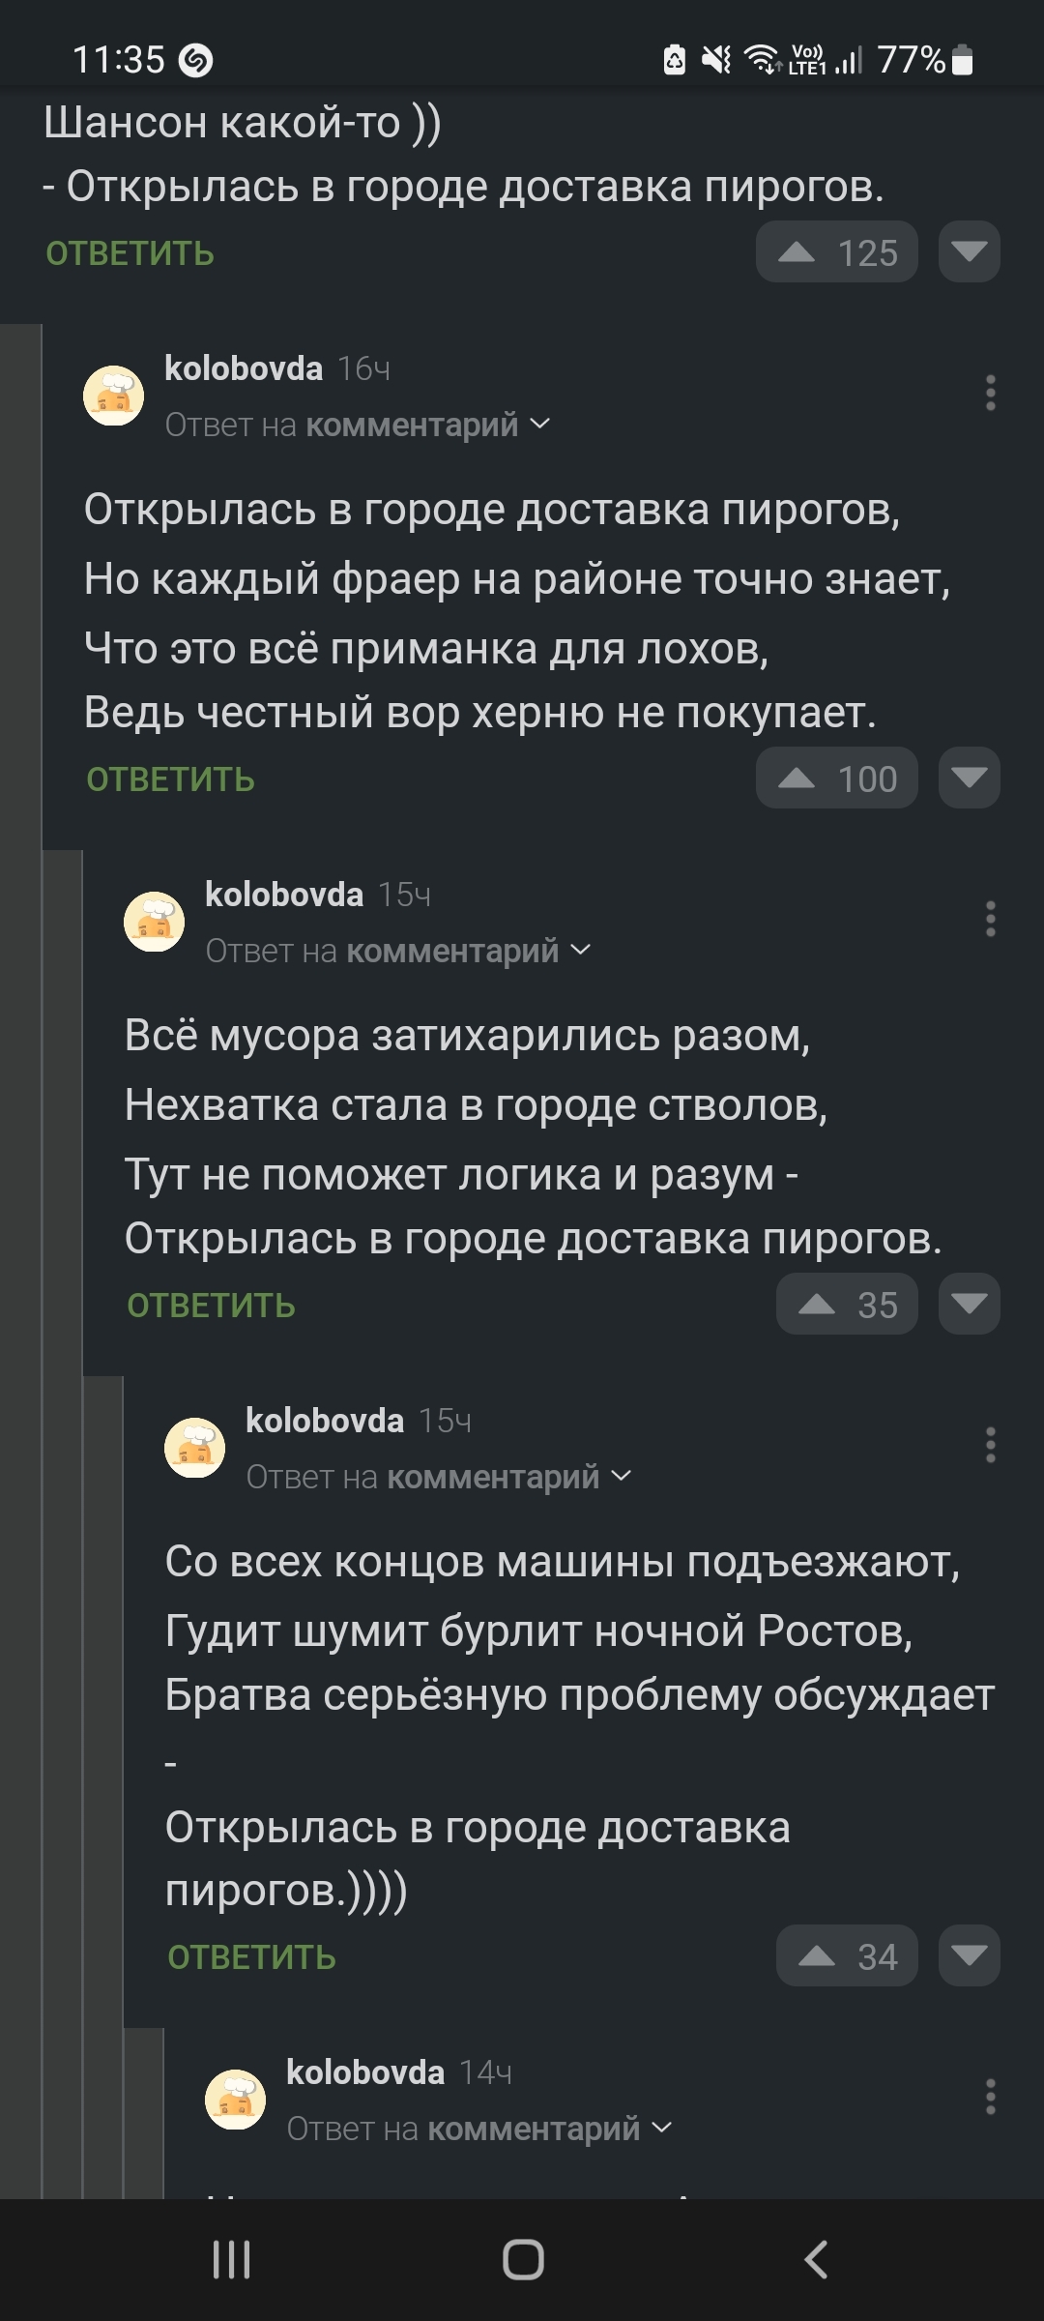Tap kolobovda avatar on the 14ч comment

pos(235,2100)
